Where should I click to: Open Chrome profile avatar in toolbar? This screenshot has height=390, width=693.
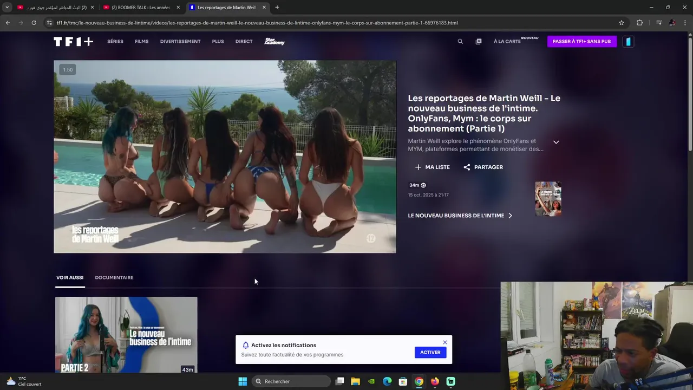[x=672, y=23]
